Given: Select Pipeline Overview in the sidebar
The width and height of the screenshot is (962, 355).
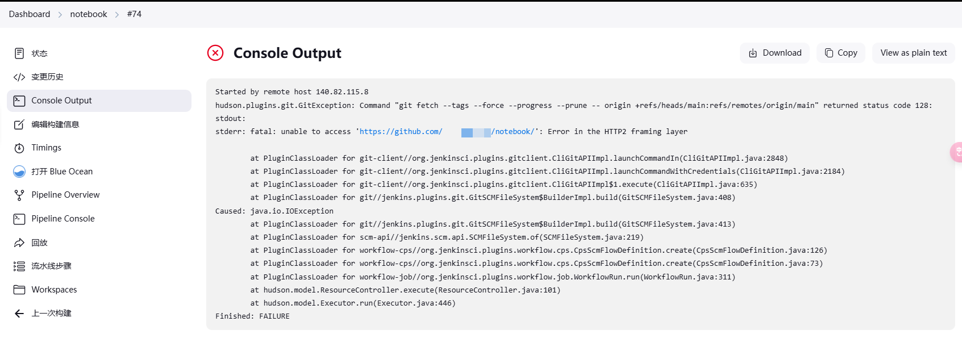Looking at the screenshot, I should [65, 195].
